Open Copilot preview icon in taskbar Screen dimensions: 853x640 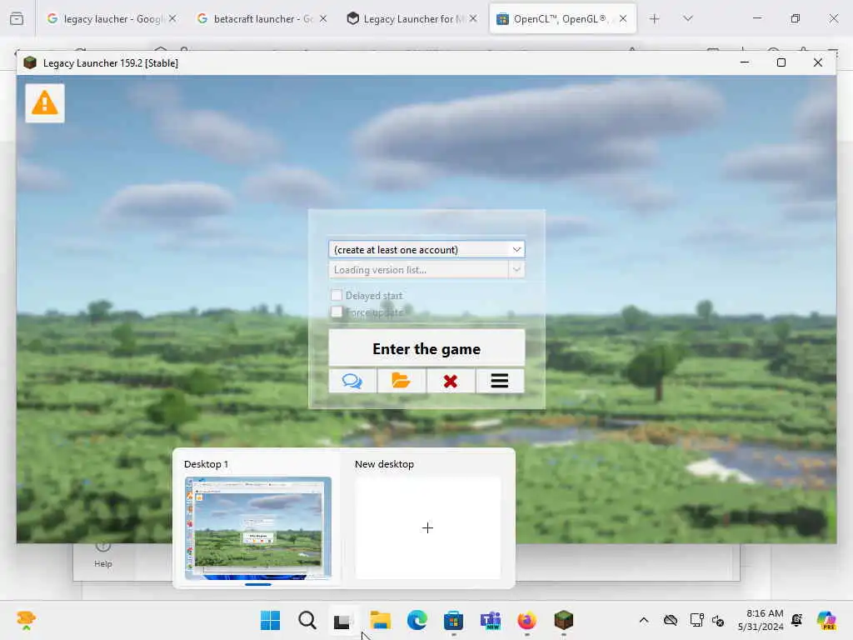tap(826, 620)
